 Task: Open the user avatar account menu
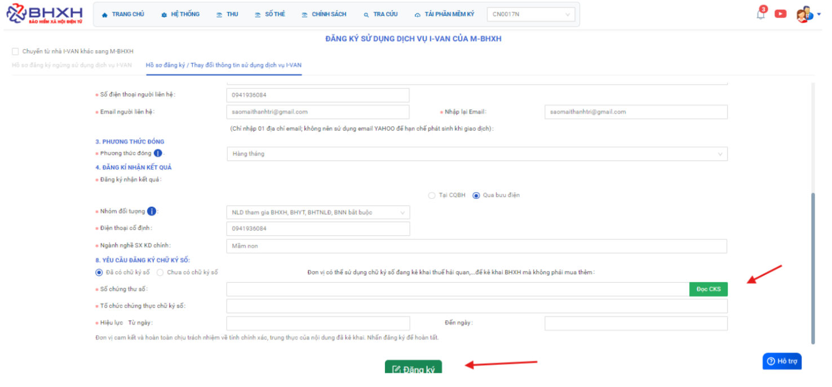[804, 15]
